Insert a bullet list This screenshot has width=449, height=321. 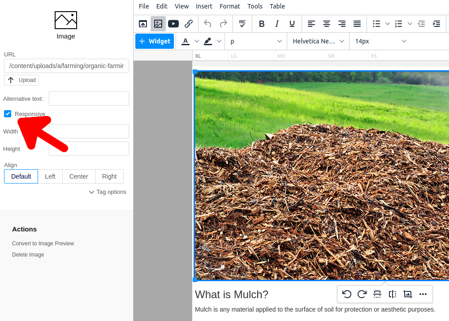point(376,24)
